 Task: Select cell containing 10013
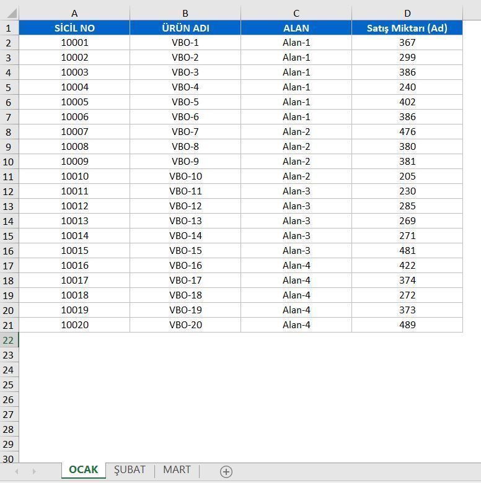point(74,220)
